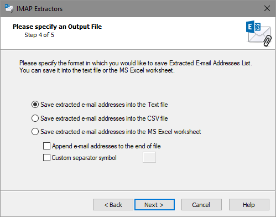The width and height of the screenshot is (276, 217).
Task: Click the 'Please specify an Output File' heading
Action: pos(57,27)
